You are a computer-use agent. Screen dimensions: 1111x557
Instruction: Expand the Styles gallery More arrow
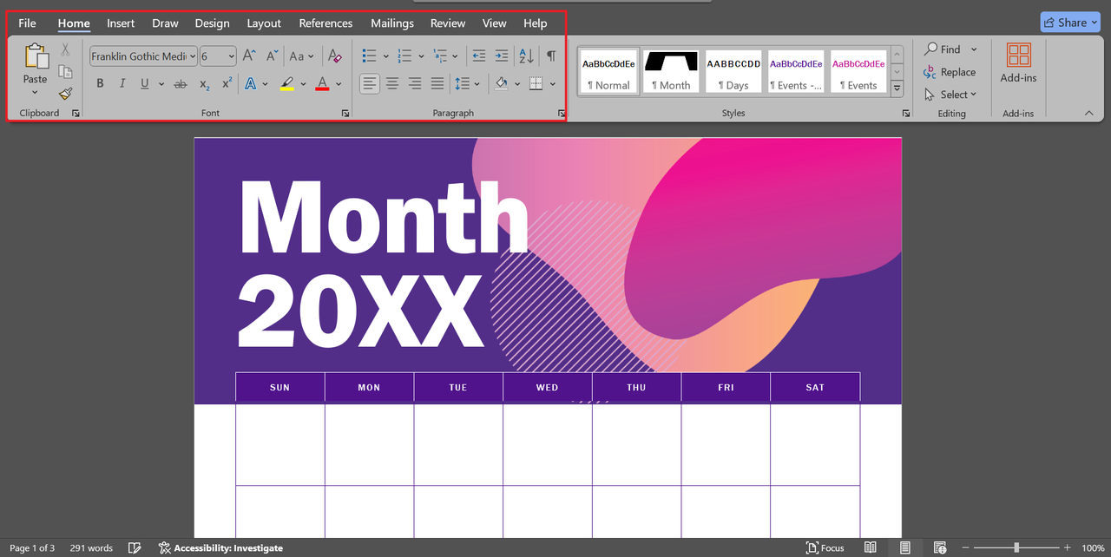pyautogui.click(x=897, y=88)
